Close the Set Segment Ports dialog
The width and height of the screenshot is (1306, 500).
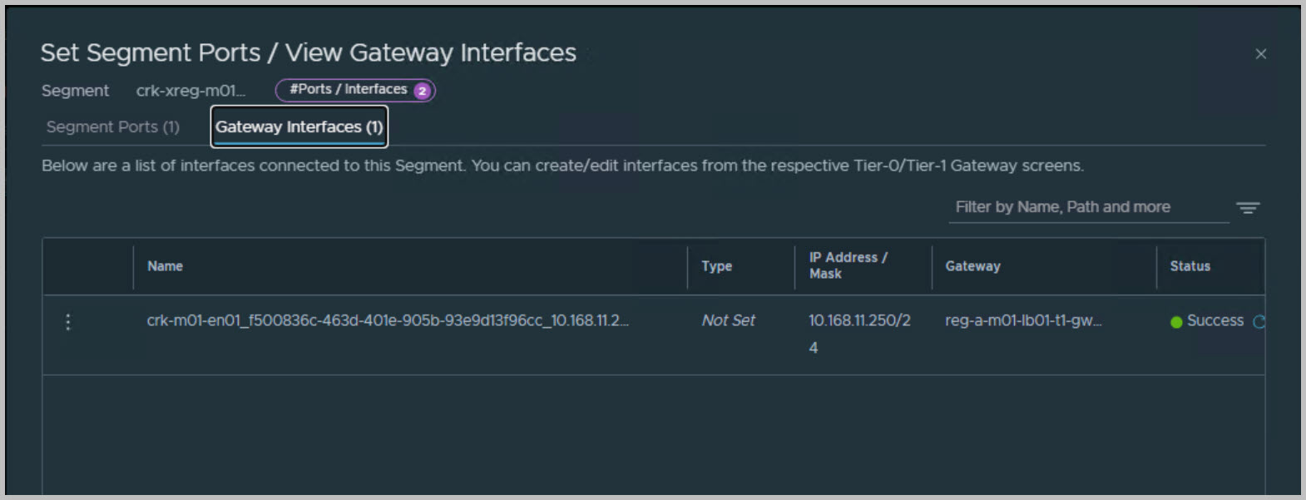tap(1260, 54)
